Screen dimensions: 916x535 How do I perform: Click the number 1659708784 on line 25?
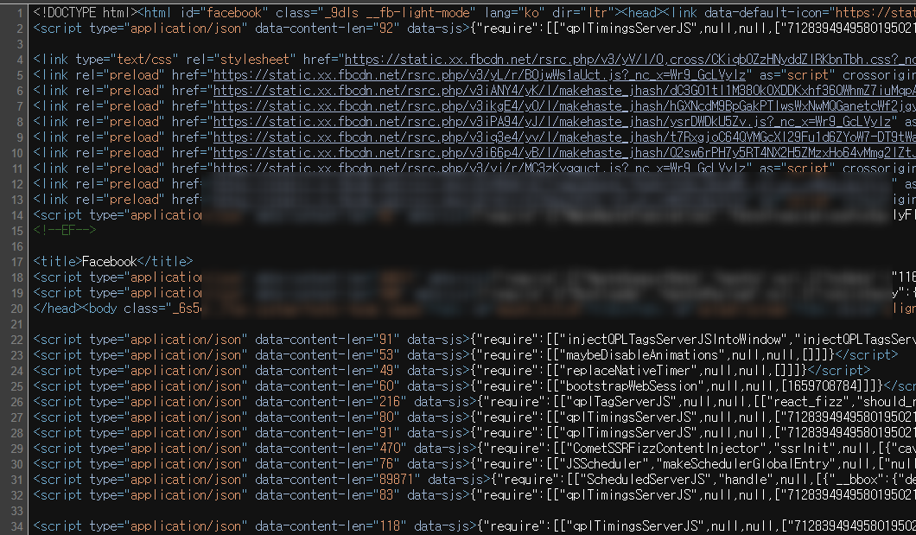824,386
